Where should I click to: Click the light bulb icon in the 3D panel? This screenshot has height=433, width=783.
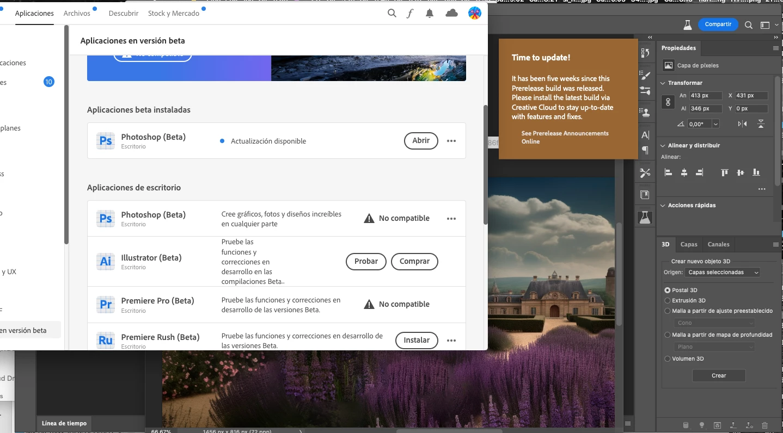pos(702,425)
